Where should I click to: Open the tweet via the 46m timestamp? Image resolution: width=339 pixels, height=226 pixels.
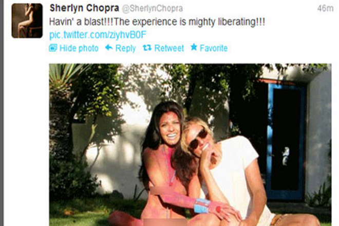point(325,8)
